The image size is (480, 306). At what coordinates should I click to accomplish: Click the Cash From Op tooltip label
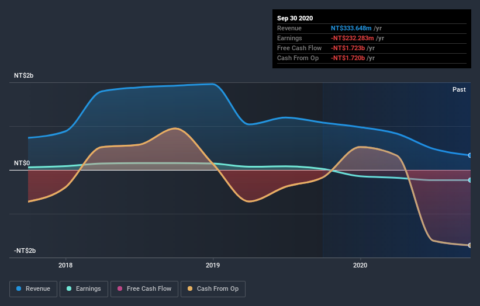(x=298, y=58)
